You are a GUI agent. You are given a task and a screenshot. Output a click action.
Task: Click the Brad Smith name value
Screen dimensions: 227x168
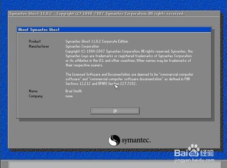pos(74,91)
